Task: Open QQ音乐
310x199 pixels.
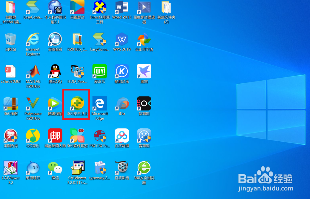Action: 33,136
